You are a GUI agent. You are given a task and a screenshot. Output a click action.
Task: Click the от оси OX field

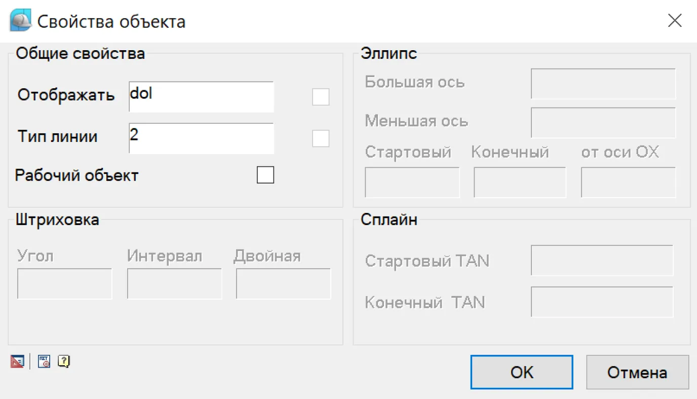[628, 182]
